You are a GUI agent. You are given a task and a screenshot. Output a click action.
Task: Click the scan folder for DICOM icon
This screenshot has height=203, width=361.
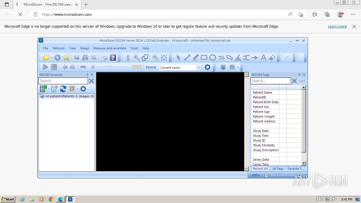pyautogui.click(x=66, y=58)
